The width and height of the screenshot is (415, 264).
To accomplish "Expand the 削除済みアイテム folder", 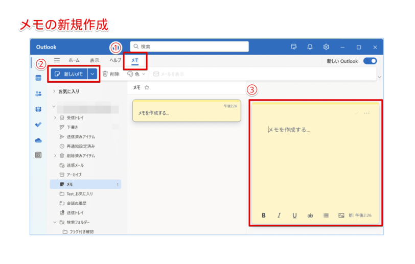I will point(55,156).
